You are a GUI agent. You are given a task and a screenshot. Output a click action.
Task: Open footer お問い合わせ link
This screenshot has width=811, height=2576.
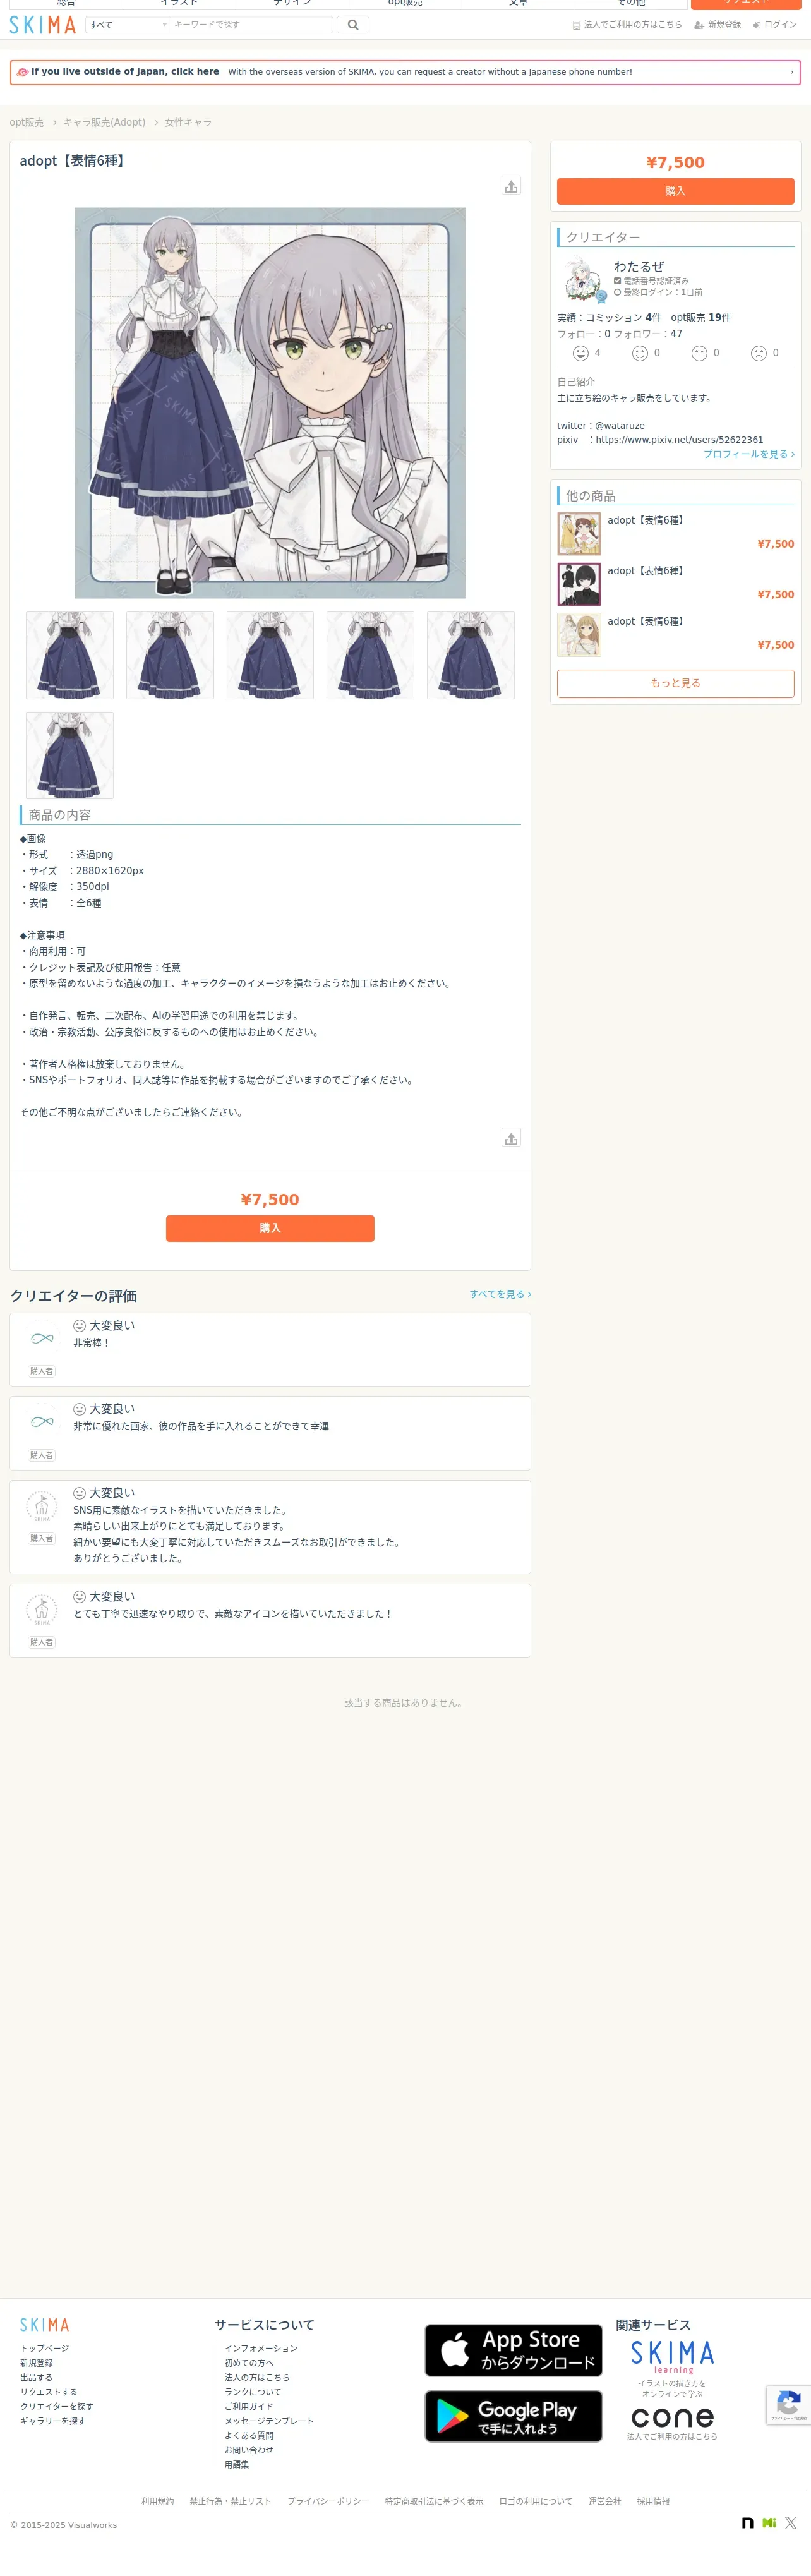[249, 2450]
